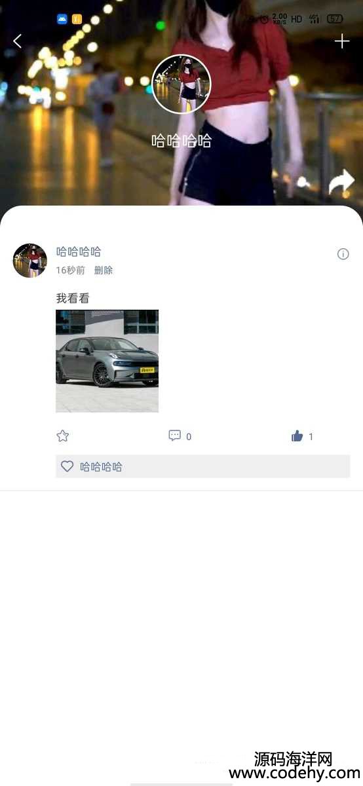363x786 pixels.
Task: Tap liker name 哈哈哈哈 in likes bar
Action: [x=101, y=467]
